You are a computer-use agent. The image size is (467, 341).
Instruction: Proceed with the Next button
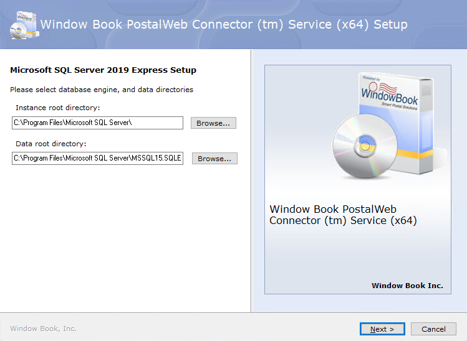click(x=382, y=329)
